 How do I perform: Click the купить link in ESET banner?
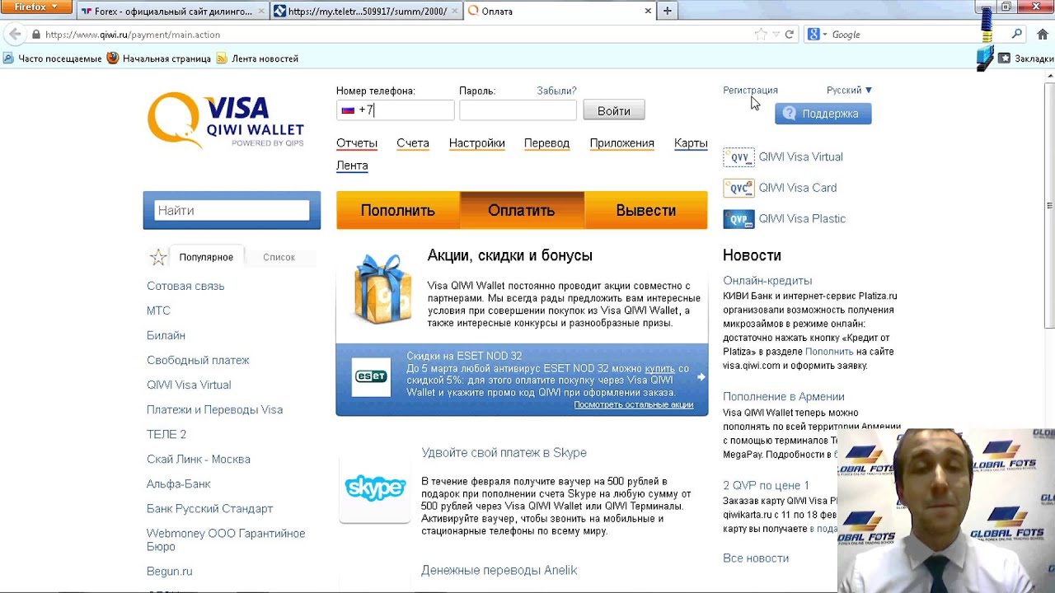pyautogui.click(x=659, y=368)
